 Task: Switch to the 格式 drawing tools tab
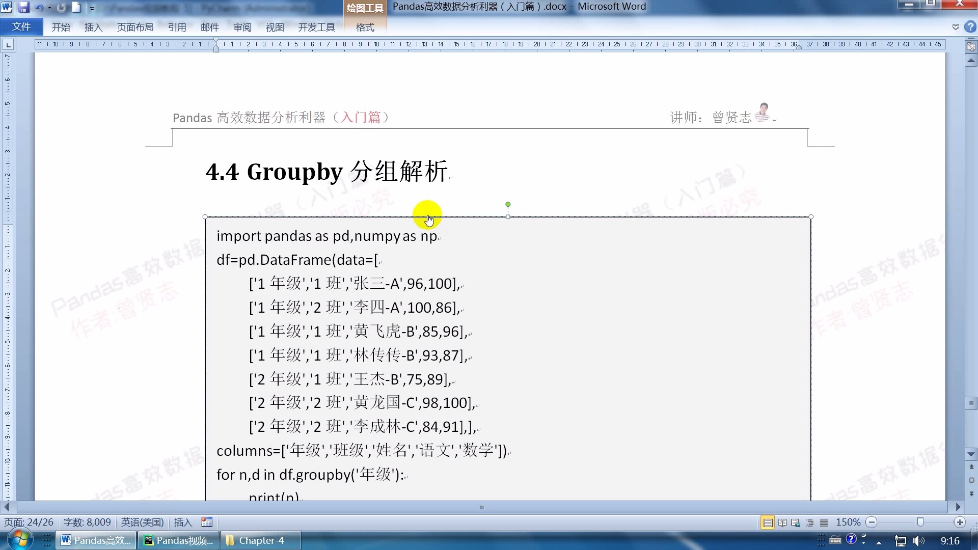[x=365, y=28]
